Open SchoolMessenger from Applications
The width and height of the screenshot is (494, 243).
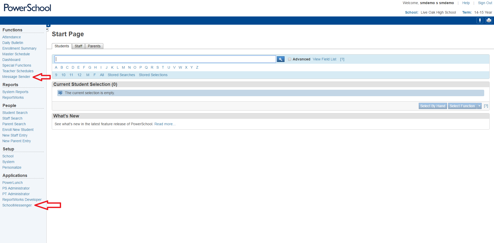tap(17, 205)
